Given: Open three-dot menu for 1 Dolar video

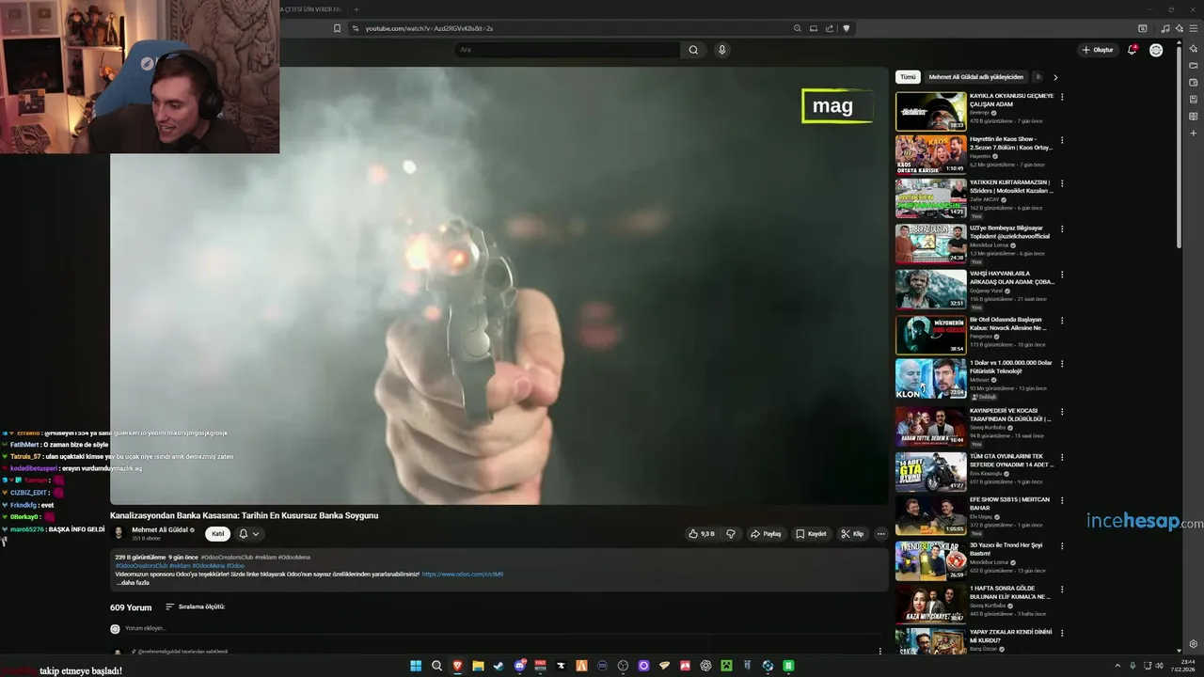Looking at the screenshot, I should tap(1062, 363).
